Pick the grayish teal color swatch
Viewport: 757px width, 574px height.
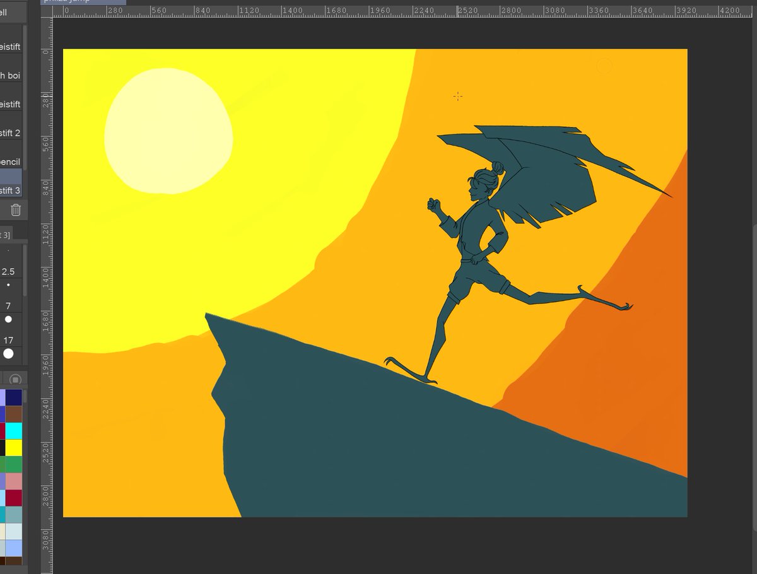[x=14, y=515]
